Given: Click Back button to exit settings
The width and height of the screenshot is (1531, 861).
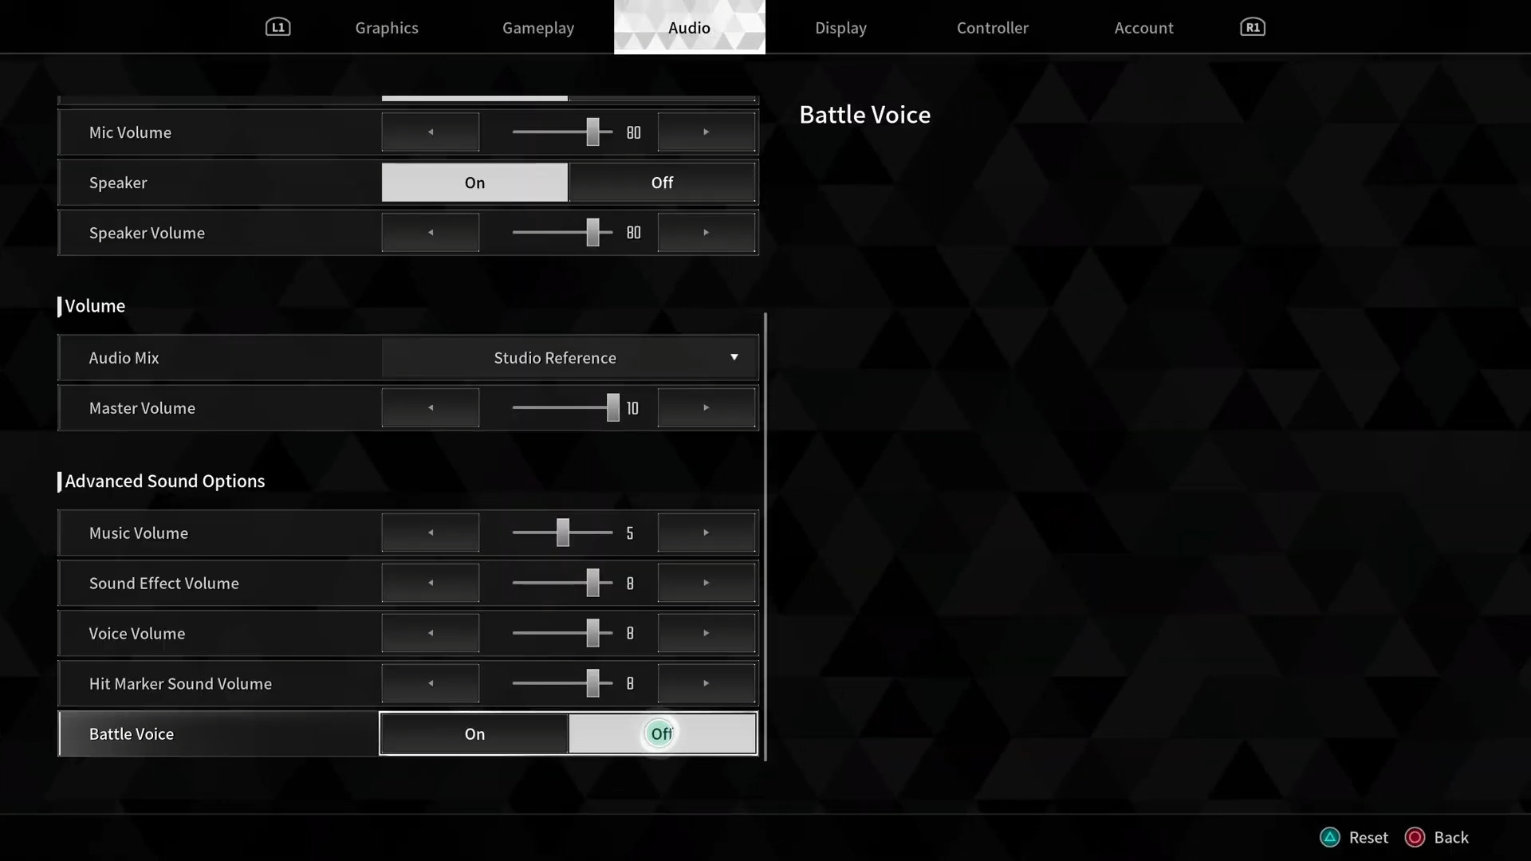Looking at the screenshot, I should pyautogui.click(x=1451, y=837).
